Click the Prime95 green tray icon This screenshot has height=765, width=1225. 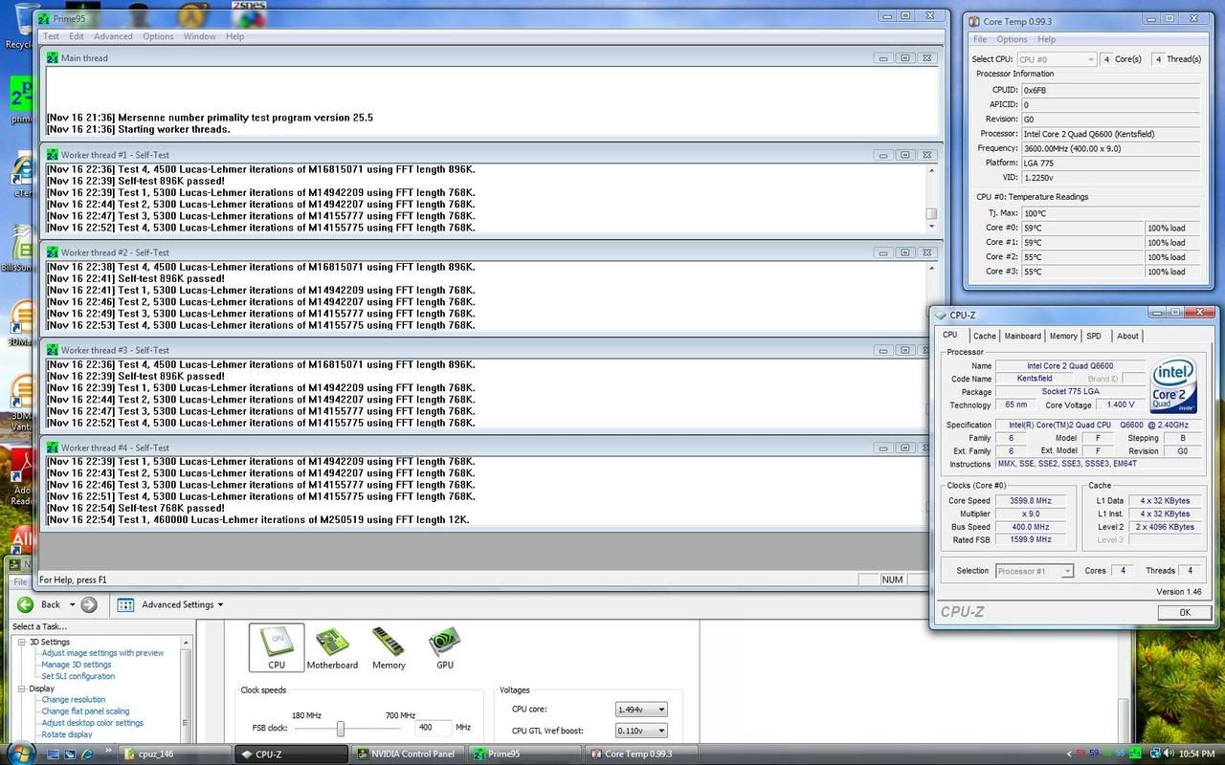[x=1136, y=754]
